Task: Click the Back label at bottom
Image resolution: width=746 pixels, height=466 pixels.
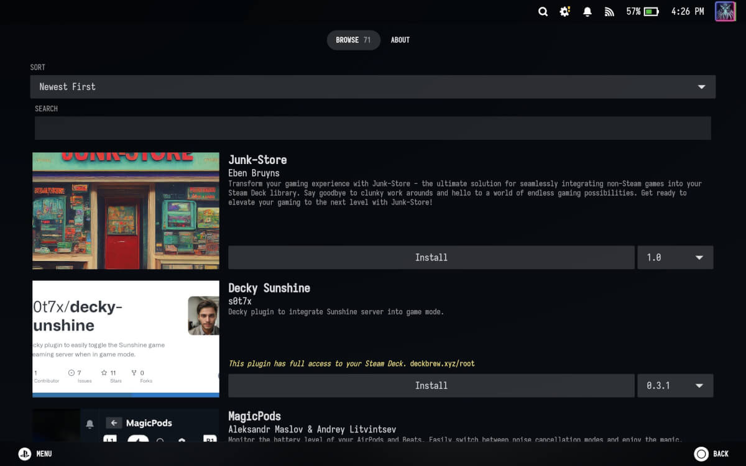Action: [721, 454]
